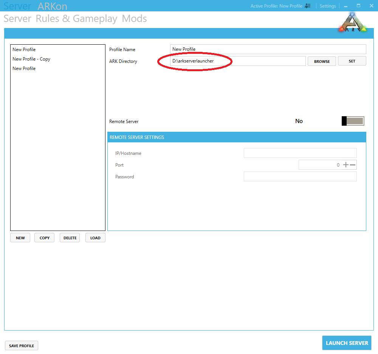Click SAVE PROFILE button
Viewport: 378px width, 354px height.
pos(22,346)
